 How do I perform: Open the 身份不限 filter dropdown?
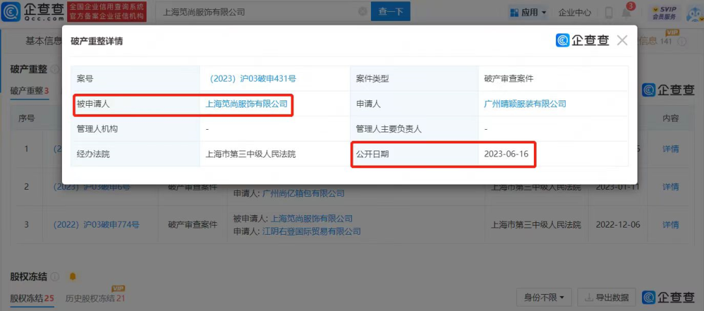pyautogui.click(x=544, y=297)
